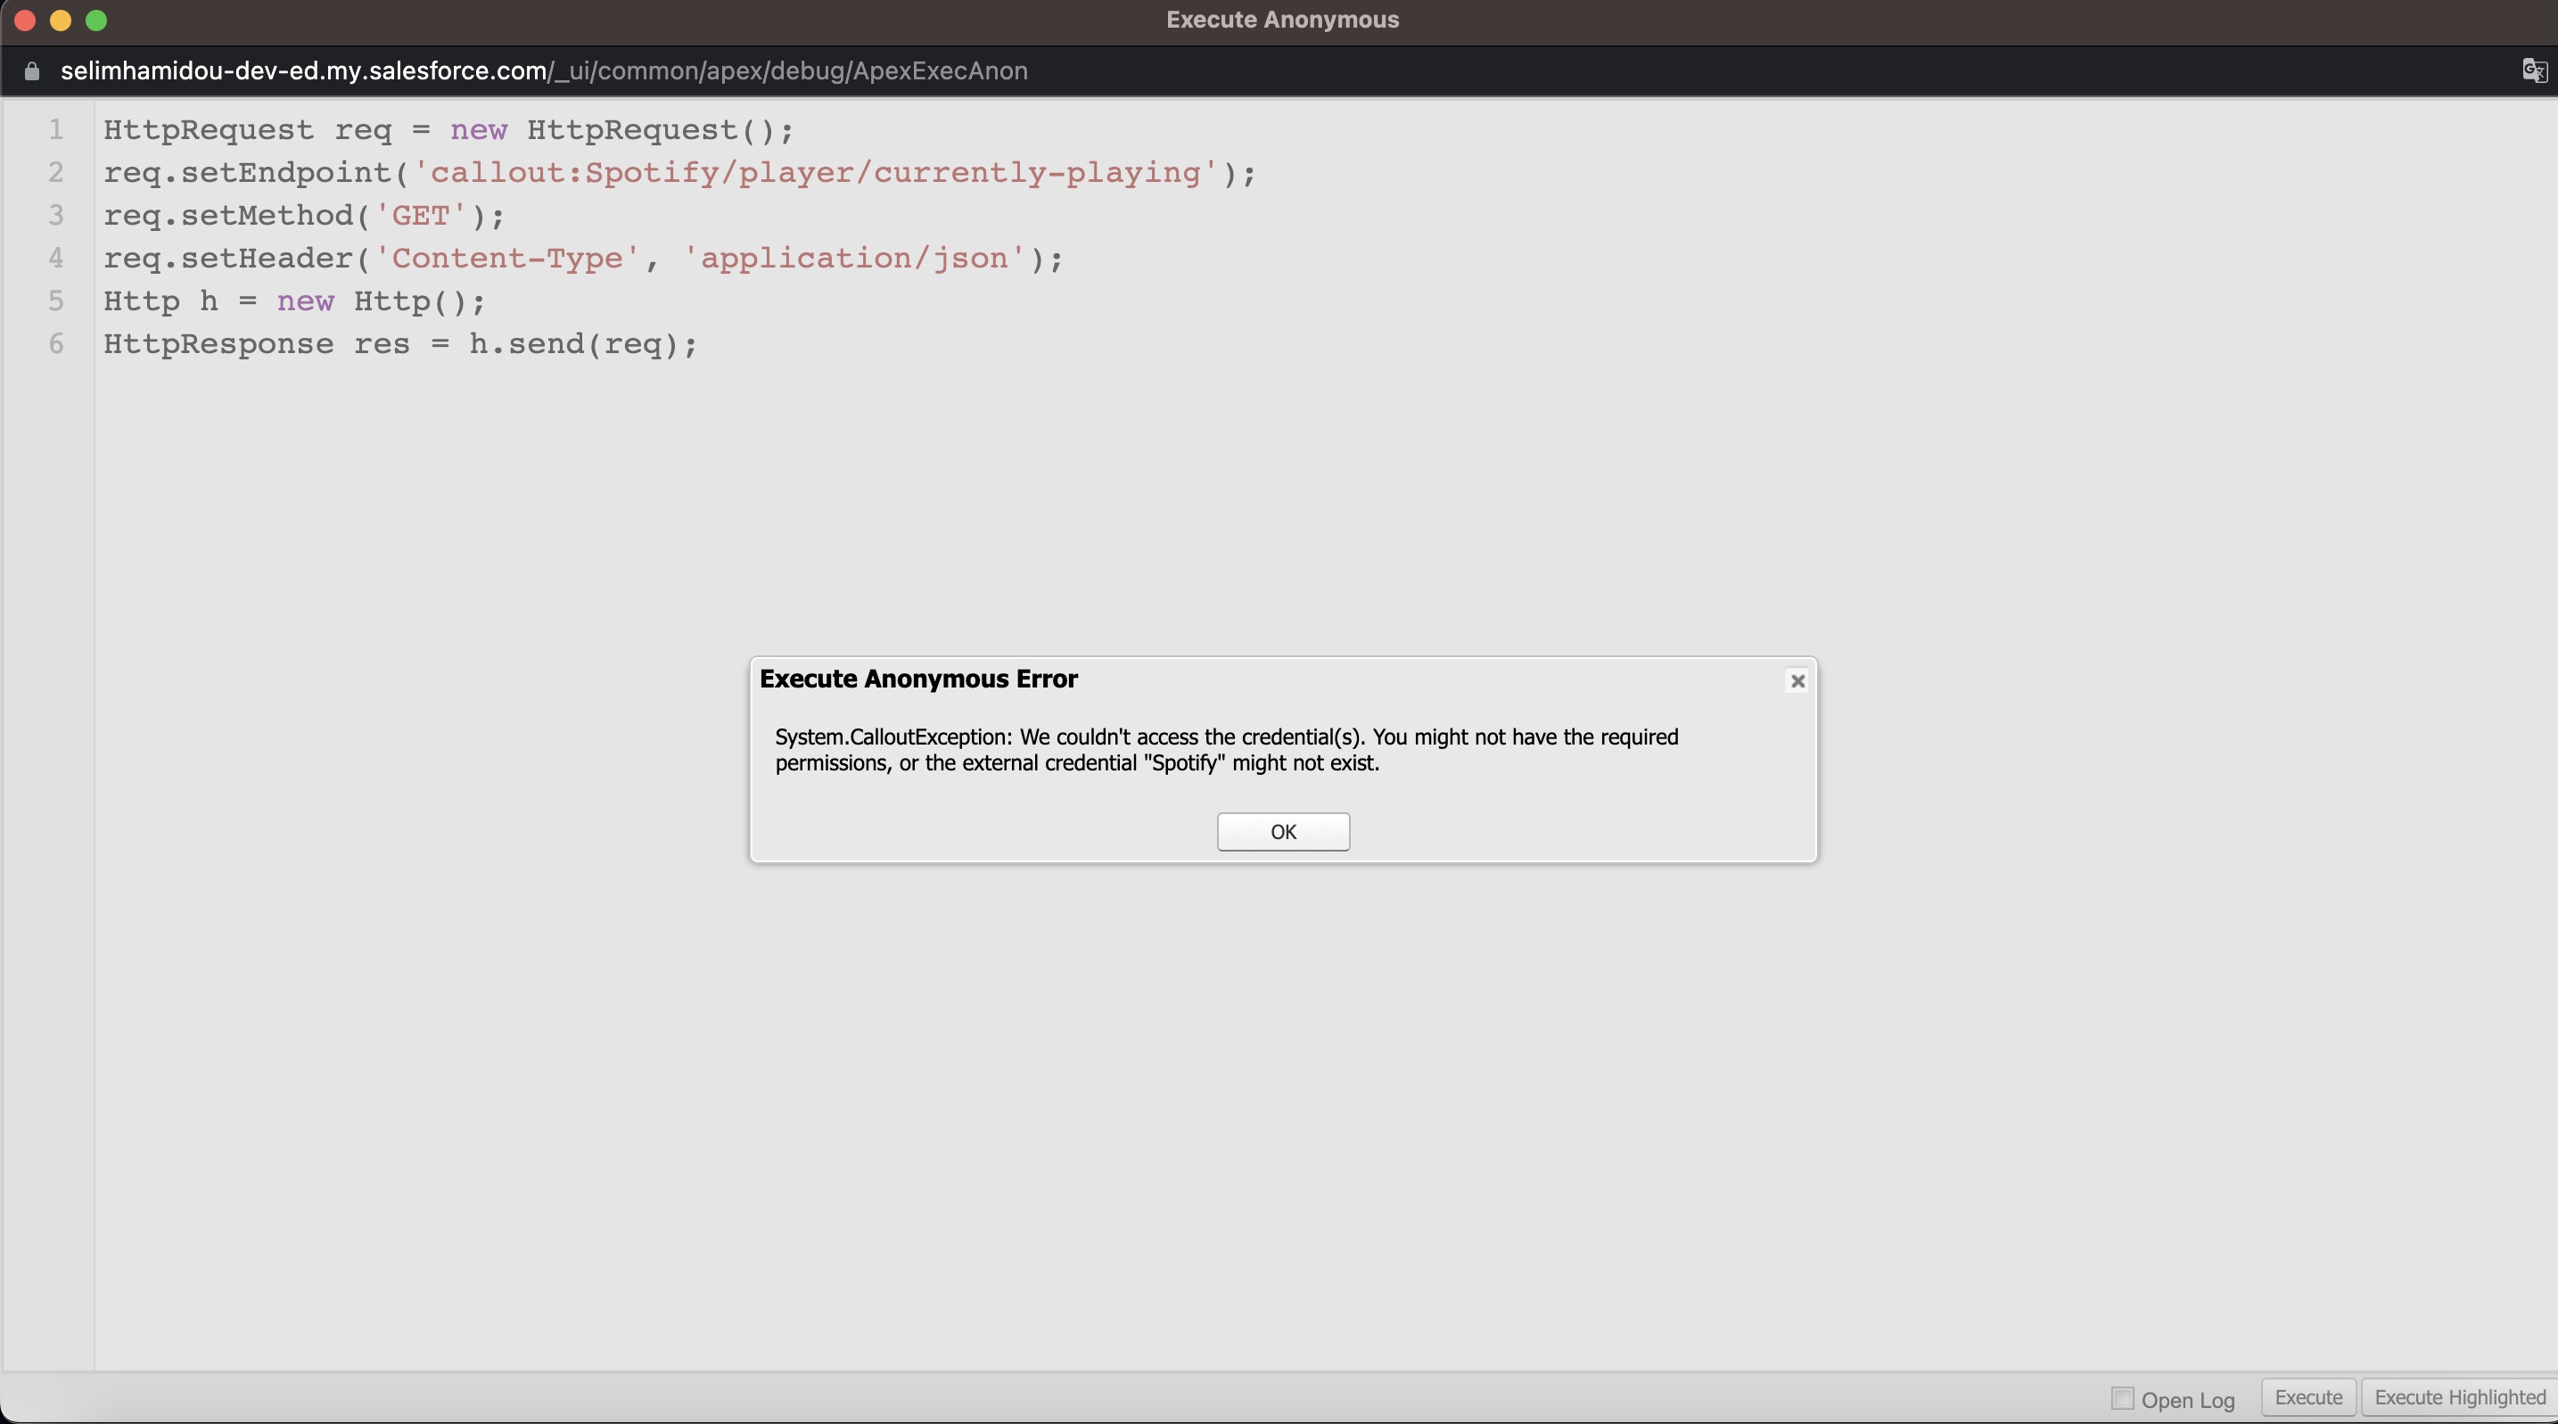2558x1424 pixels.
Task: Click the line 'Http h = new Http();'
Action: [x=294, y=300]
